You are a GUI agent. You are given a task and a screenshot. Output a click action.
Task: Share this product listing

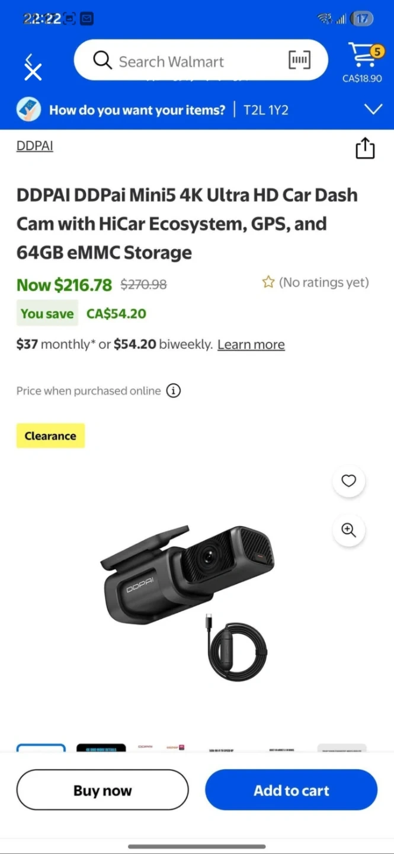(x=365, y=148)
